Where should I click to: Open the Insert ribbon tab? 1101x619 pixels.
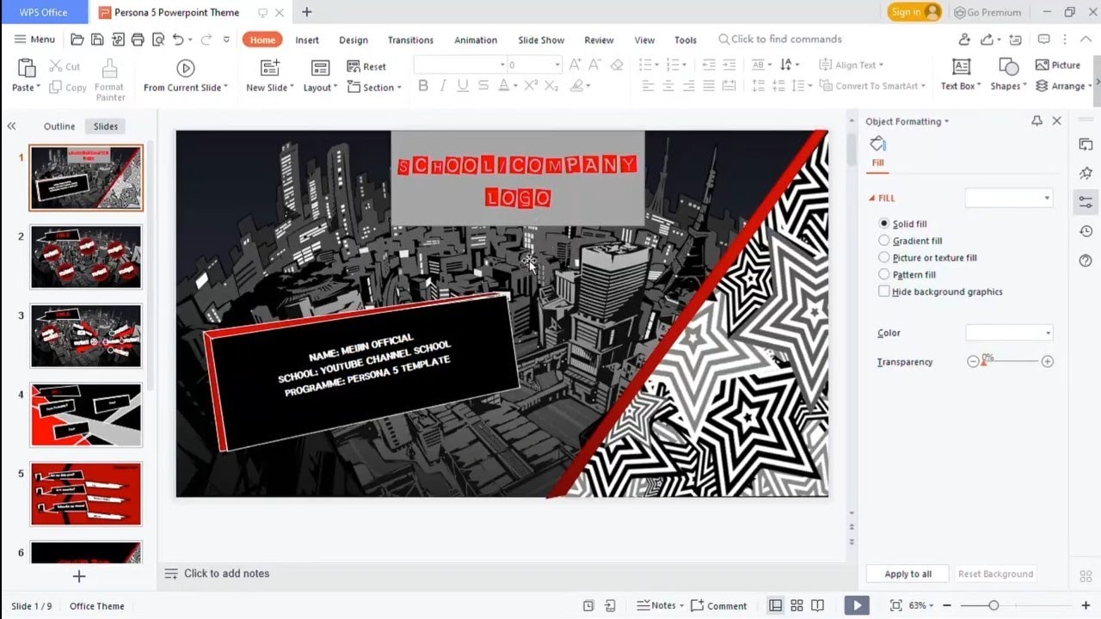[307, 40]
